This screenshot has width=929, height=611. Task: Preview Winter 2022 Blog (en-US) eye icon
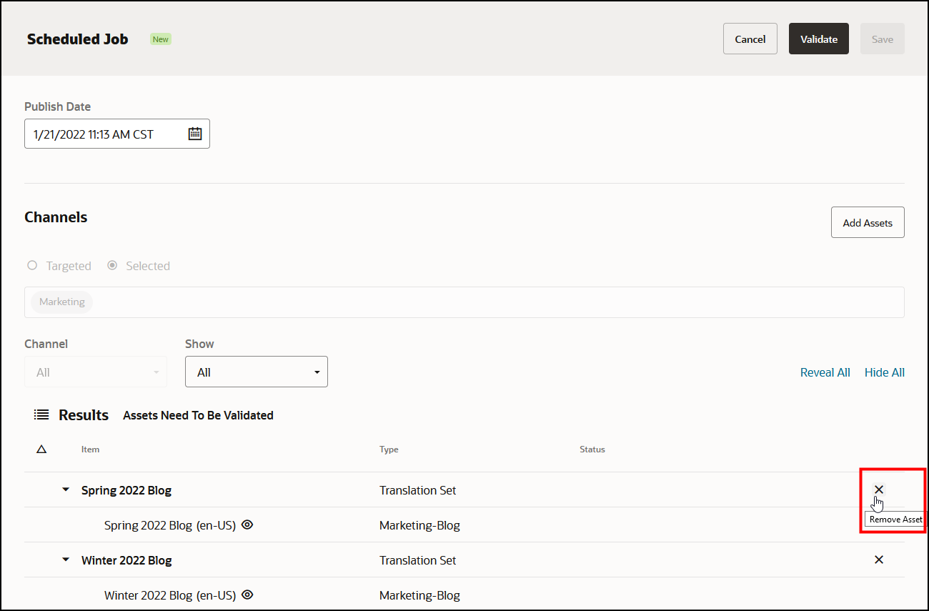pyautogui.click(x=248, y=595)
